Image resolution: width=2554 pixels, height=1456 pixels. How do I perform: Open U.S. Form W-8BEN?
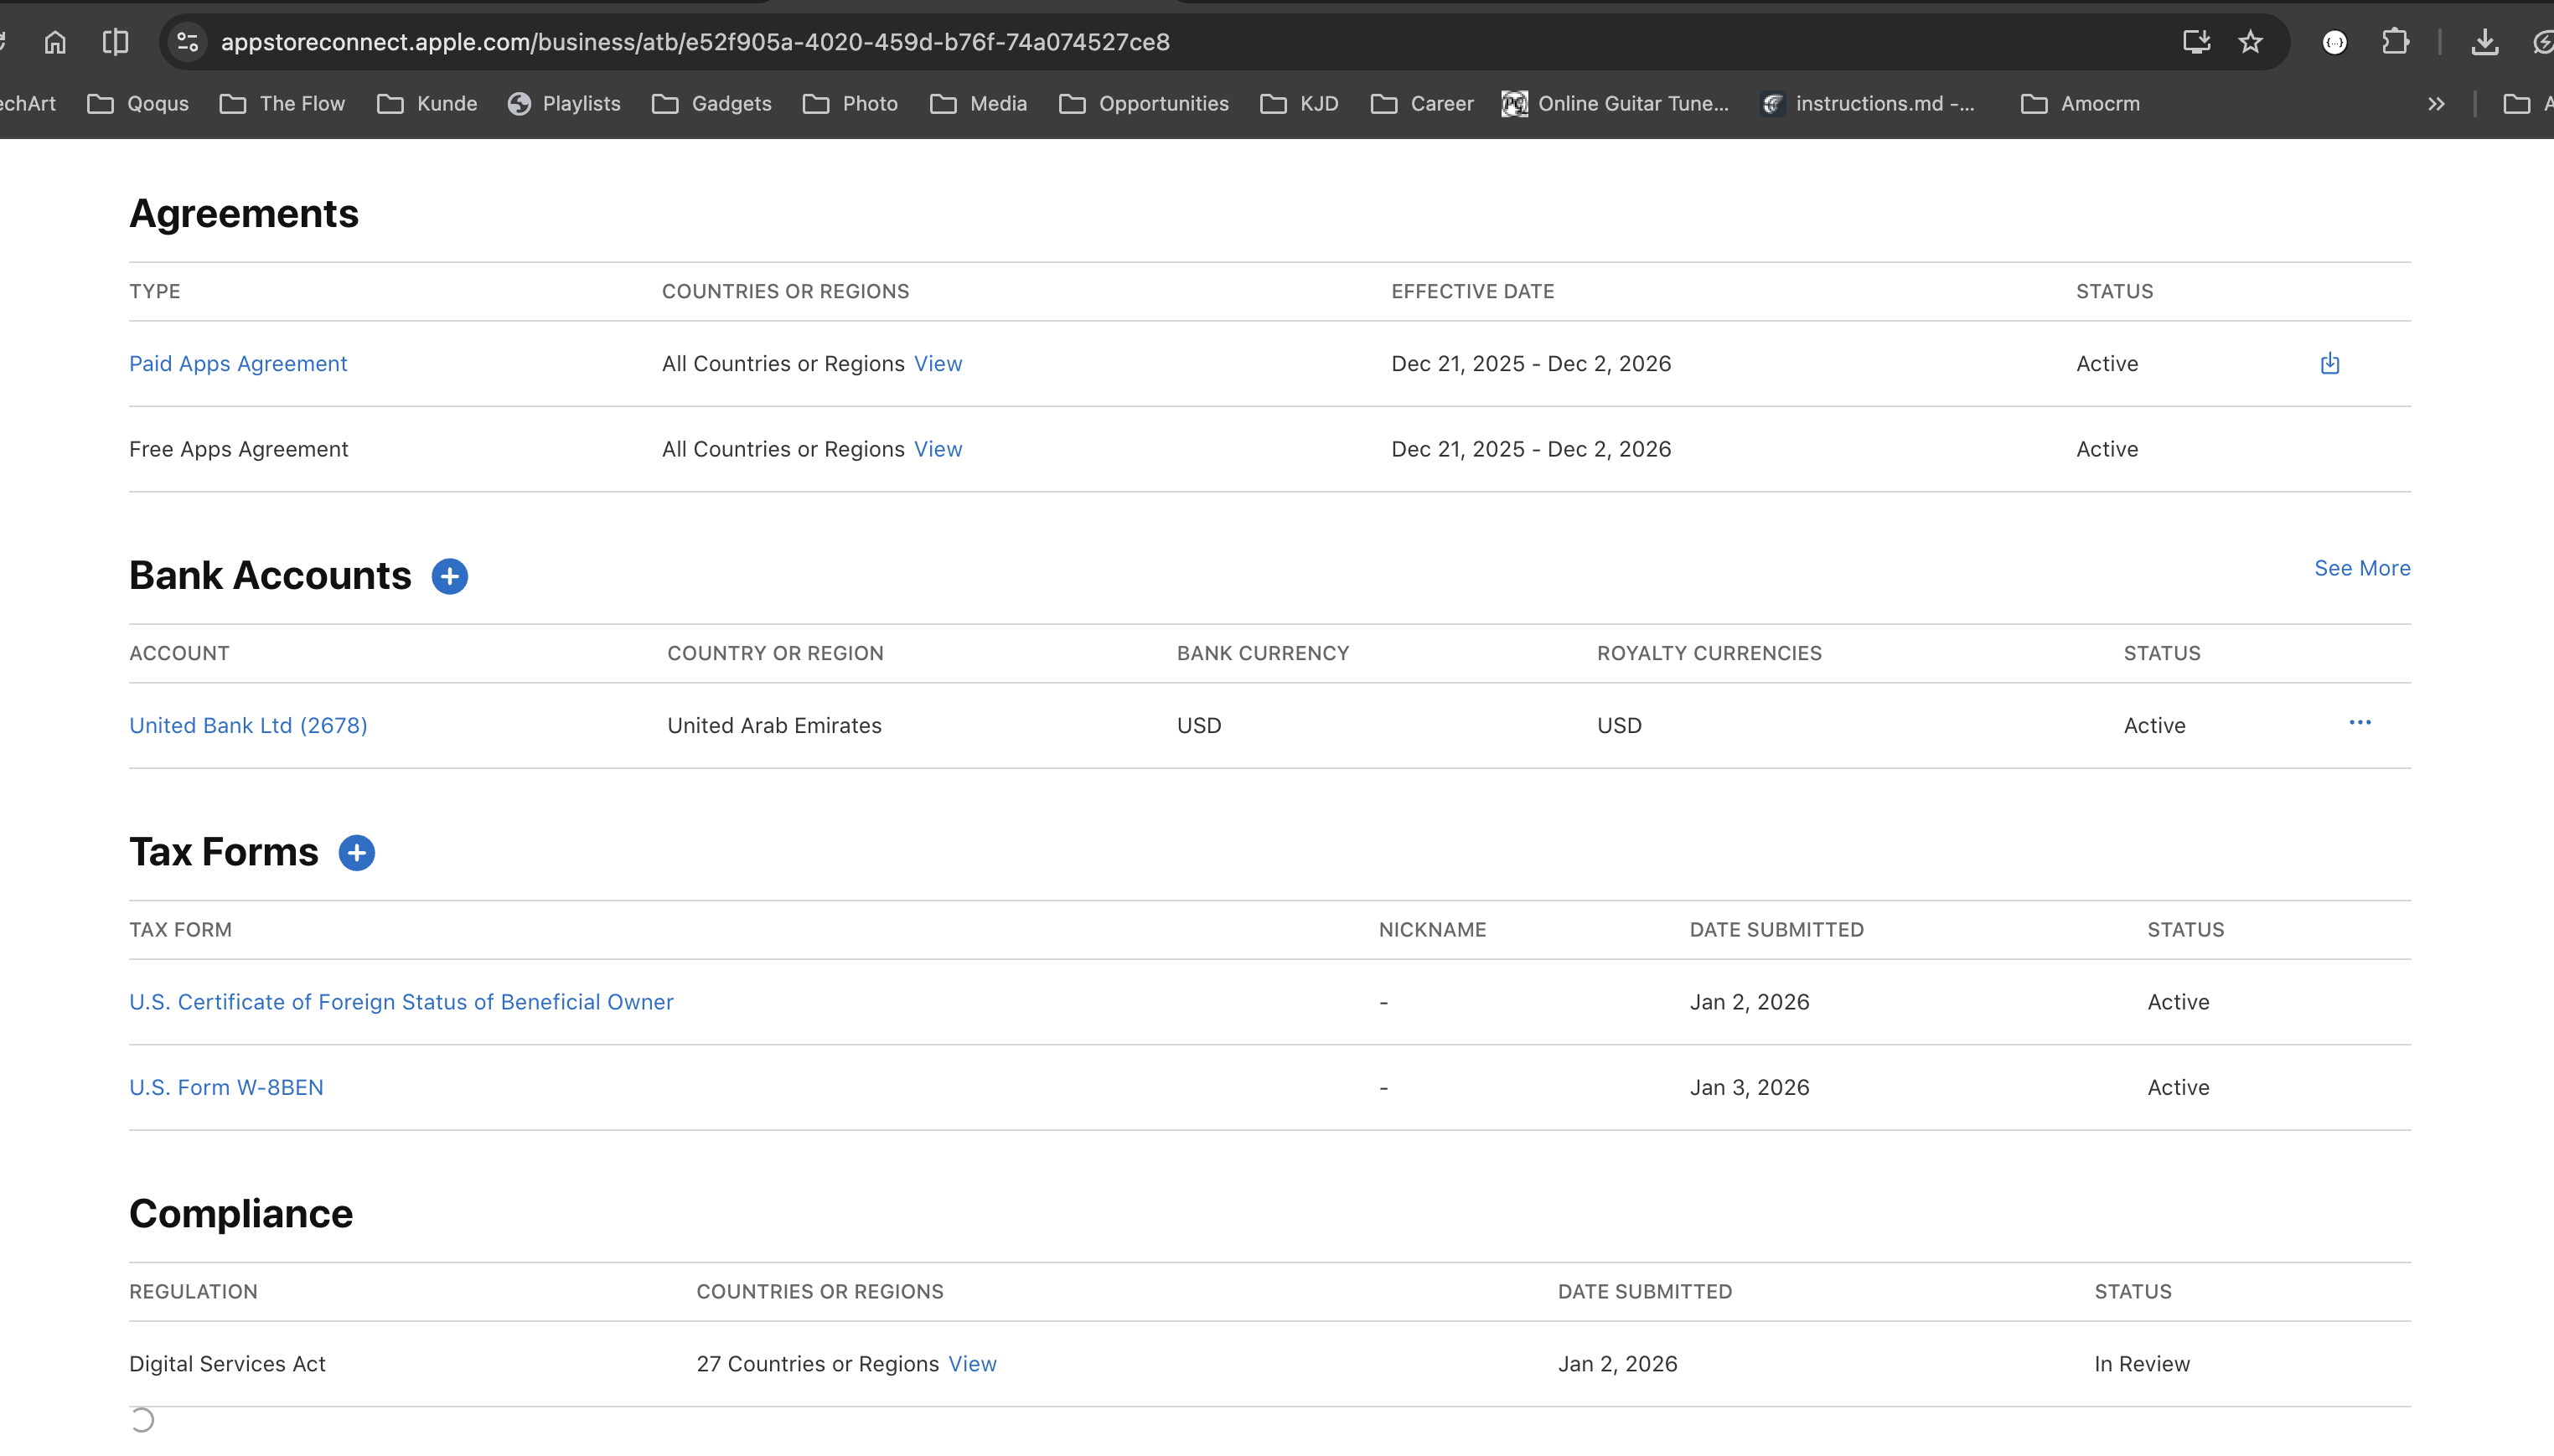point(226,1088)
